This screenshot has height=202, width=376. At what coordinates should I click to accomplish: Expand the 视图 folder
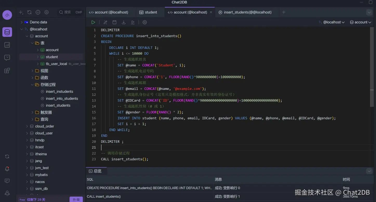coord(32,71)
